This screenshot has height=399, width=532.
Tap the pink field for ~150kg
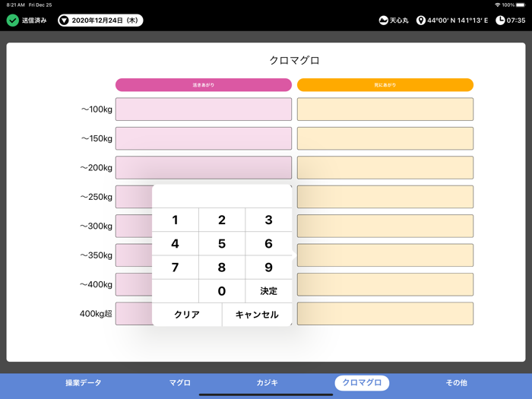[204, 138]
